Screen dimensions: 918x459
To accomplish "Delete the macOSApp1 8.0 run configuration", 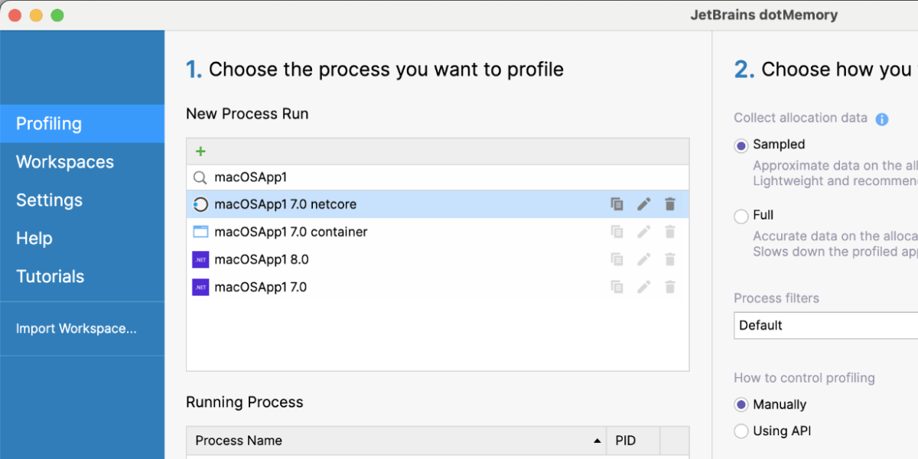I will 670,259.
